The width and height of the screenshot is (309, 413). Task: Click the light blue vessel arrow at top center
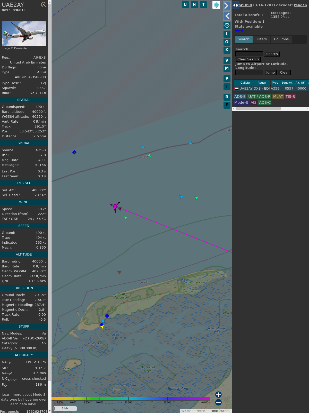(143, 147)
